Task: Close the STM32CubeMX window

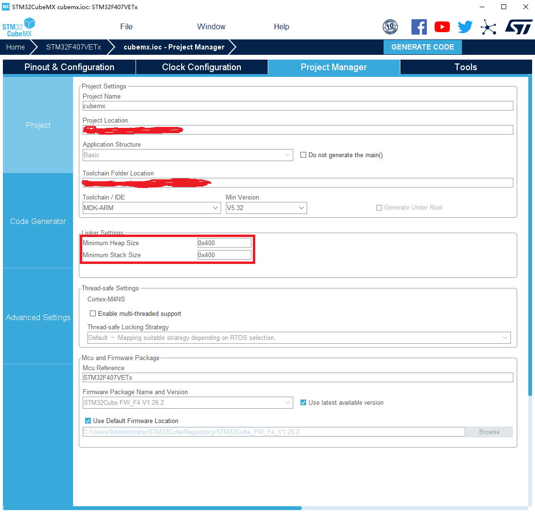Action: [526, 7]
